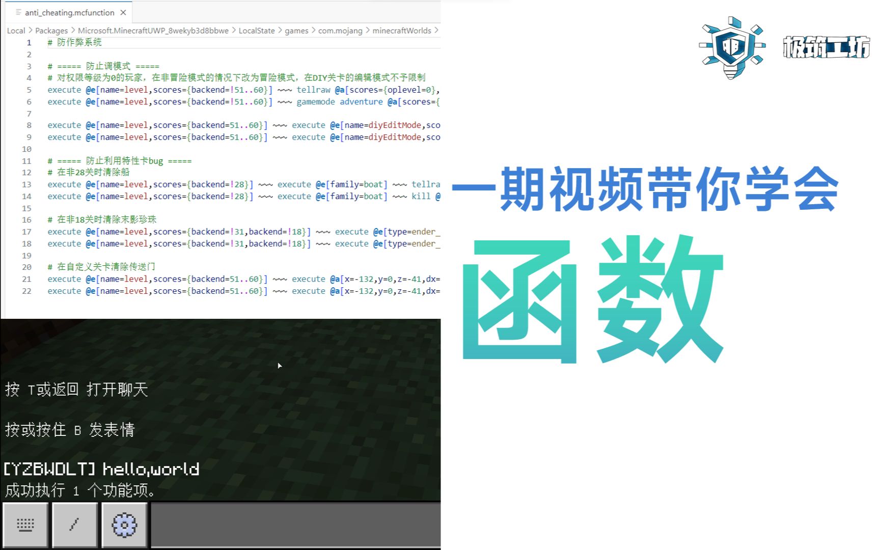880x550 pixels.
Task: Click the '# 在非18关时清除末影珍珠' comment
Action: click(102, 219)
